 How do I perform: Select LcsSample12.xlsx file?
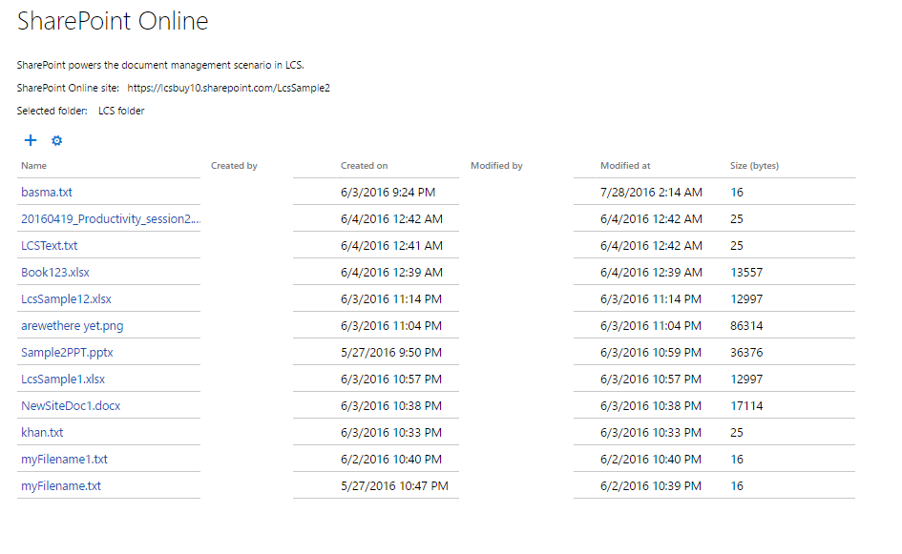(x=66, y=299)
